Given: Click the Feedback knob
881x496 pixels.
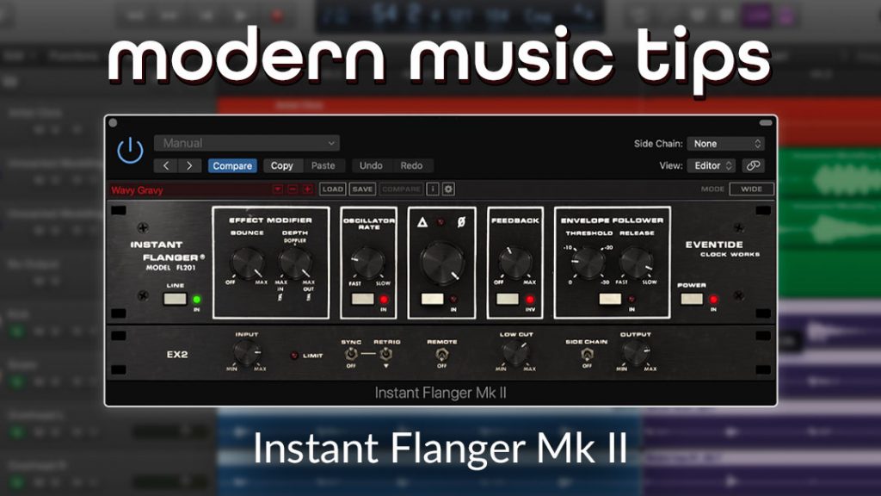Looking at the screenshot, I should pyautogui.click(x=514, y=263).
